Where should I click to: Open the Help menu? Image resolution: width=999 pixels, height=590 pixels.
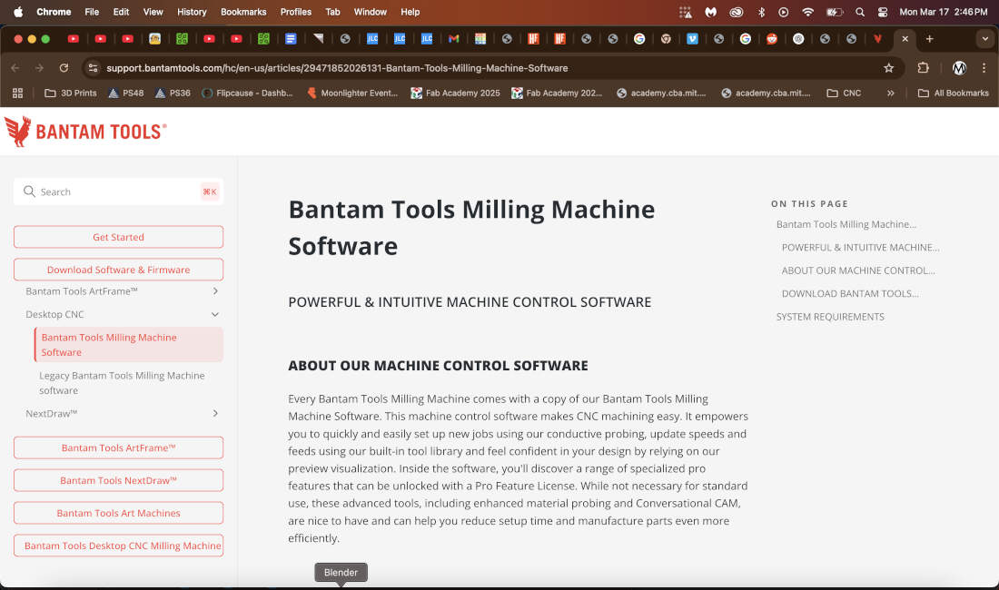pyautogui.click(x=410, y=12)
